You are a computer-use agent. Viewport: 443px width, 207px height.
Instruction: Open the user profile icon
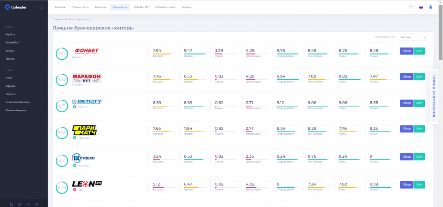[x=430, y=7]
